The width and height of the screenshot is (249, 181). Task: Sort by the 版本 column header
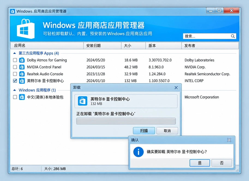point(164,46)
